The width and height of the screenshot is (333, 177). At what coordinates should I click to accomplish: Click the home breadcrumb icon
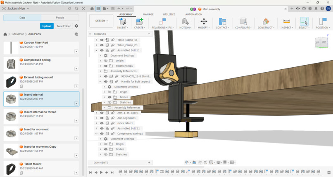click(x=5, y=34)
